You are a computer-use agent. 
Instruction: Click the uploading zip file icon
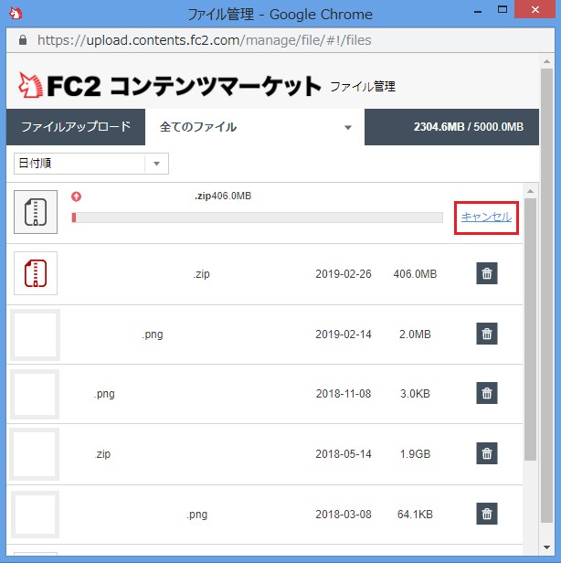pos(36,211)
